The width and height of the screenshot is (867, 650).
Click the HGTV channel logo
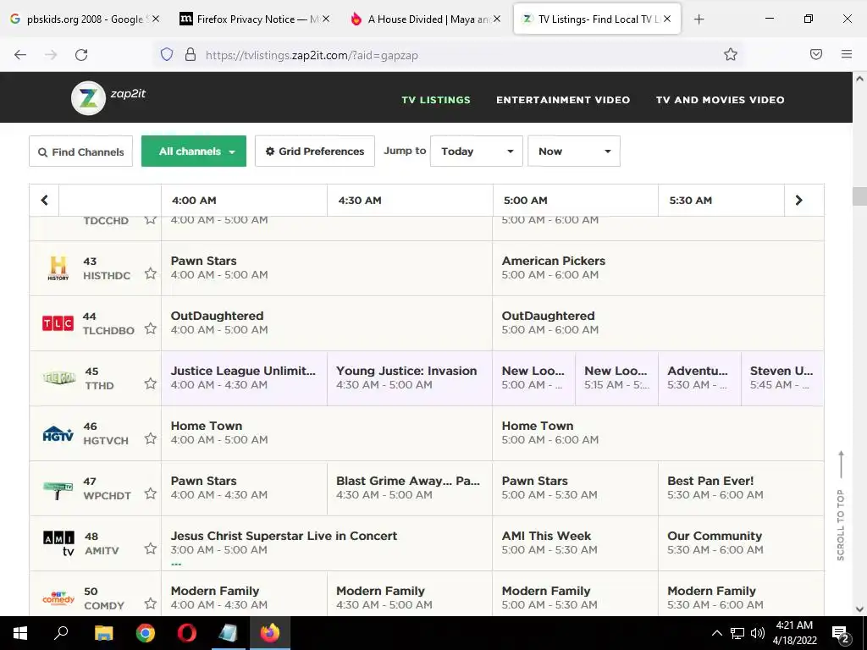58,434
